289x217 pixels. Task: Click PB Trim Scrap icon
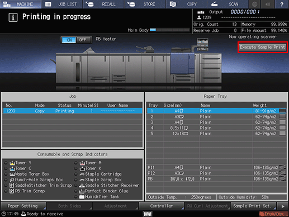(x=12, y=191)
